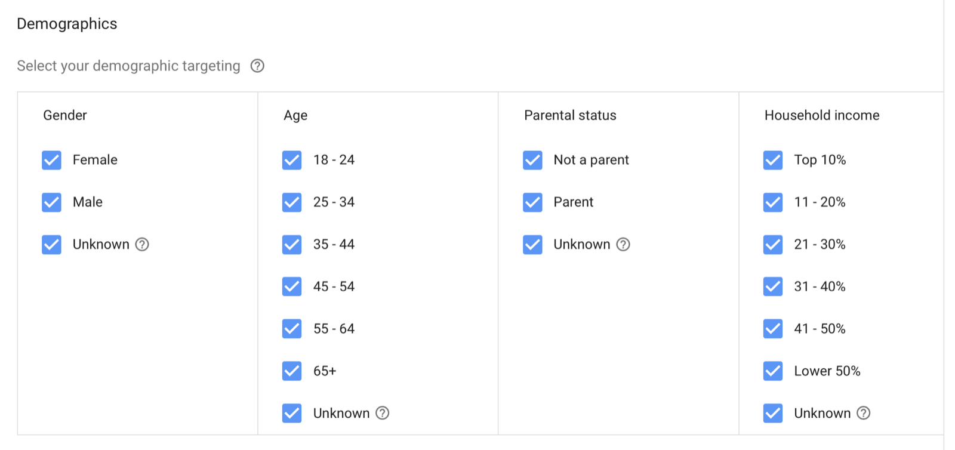Toggle the 45 - 54 age checkbox
Image resolution: width=955 pixels, height=450 pixels.
[292, 286]
